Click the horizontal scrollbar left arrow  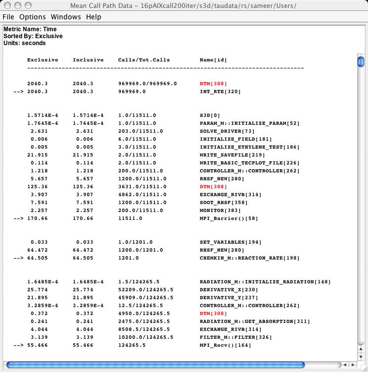point(345,365)
